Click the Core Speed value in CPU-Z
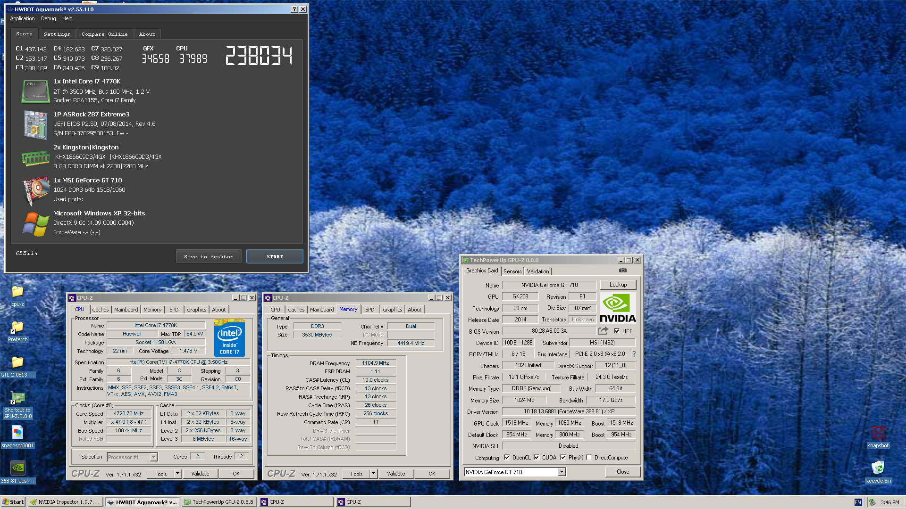This screenshot has height=509, width=906. tap(129, 413)
